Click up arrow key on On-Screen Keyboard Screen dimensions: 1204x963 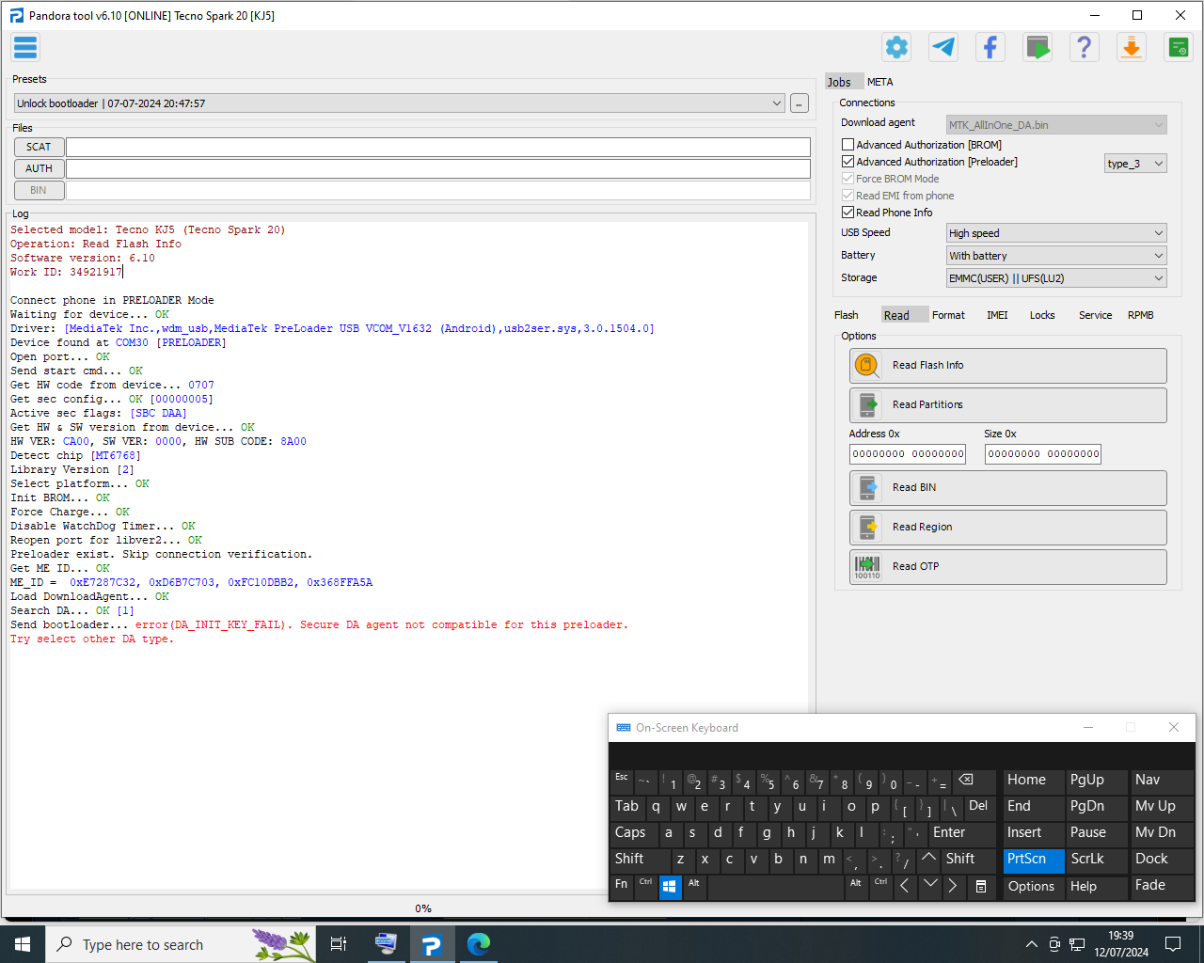click(x=928, y=860)
